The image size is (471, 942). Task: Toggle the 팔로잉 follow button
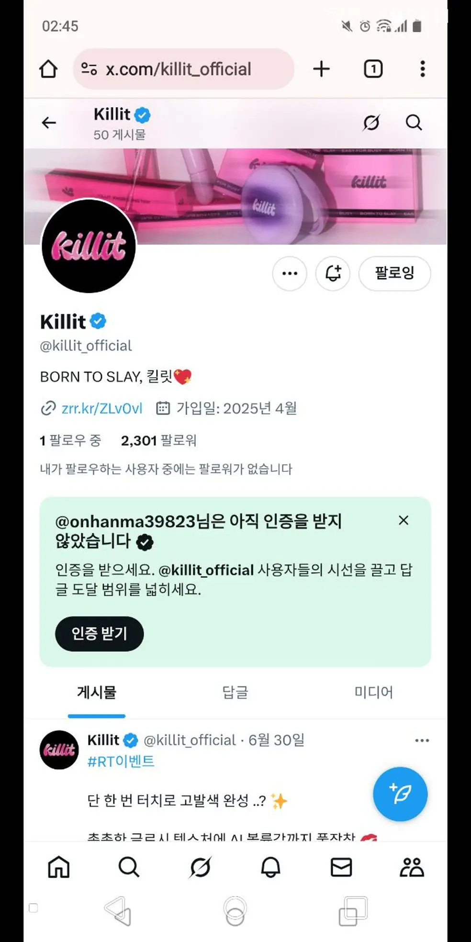[x=394, y=273]
